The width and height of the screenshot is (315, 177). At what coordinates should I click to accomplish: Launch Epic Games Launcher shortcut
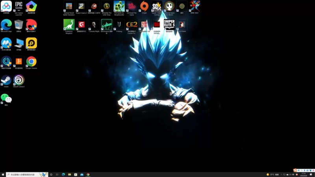[x=19, y=8]
